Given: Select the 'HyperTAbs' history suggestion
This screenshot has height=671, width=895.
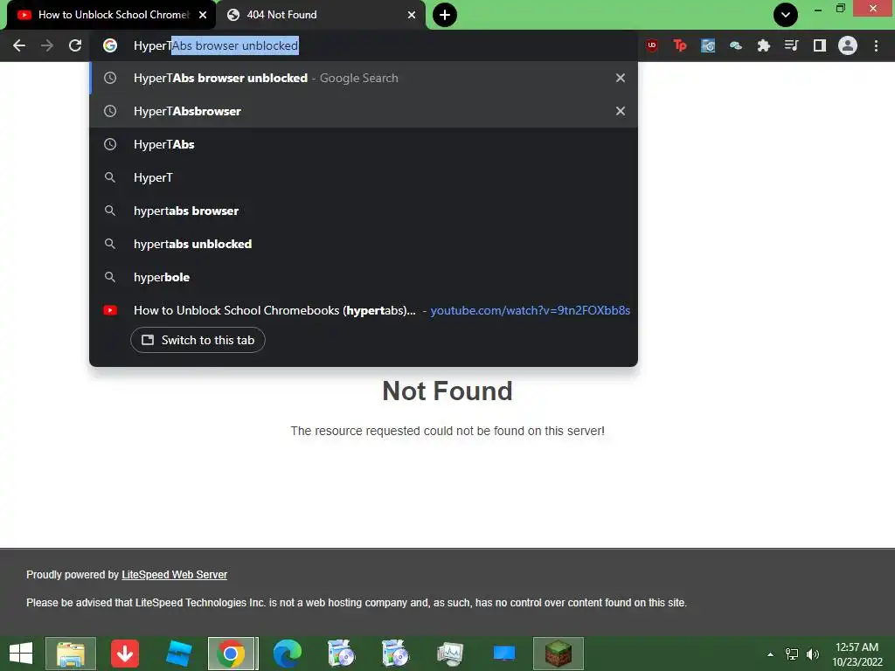Looking at the screenshot, I should (x=364, y=144).
